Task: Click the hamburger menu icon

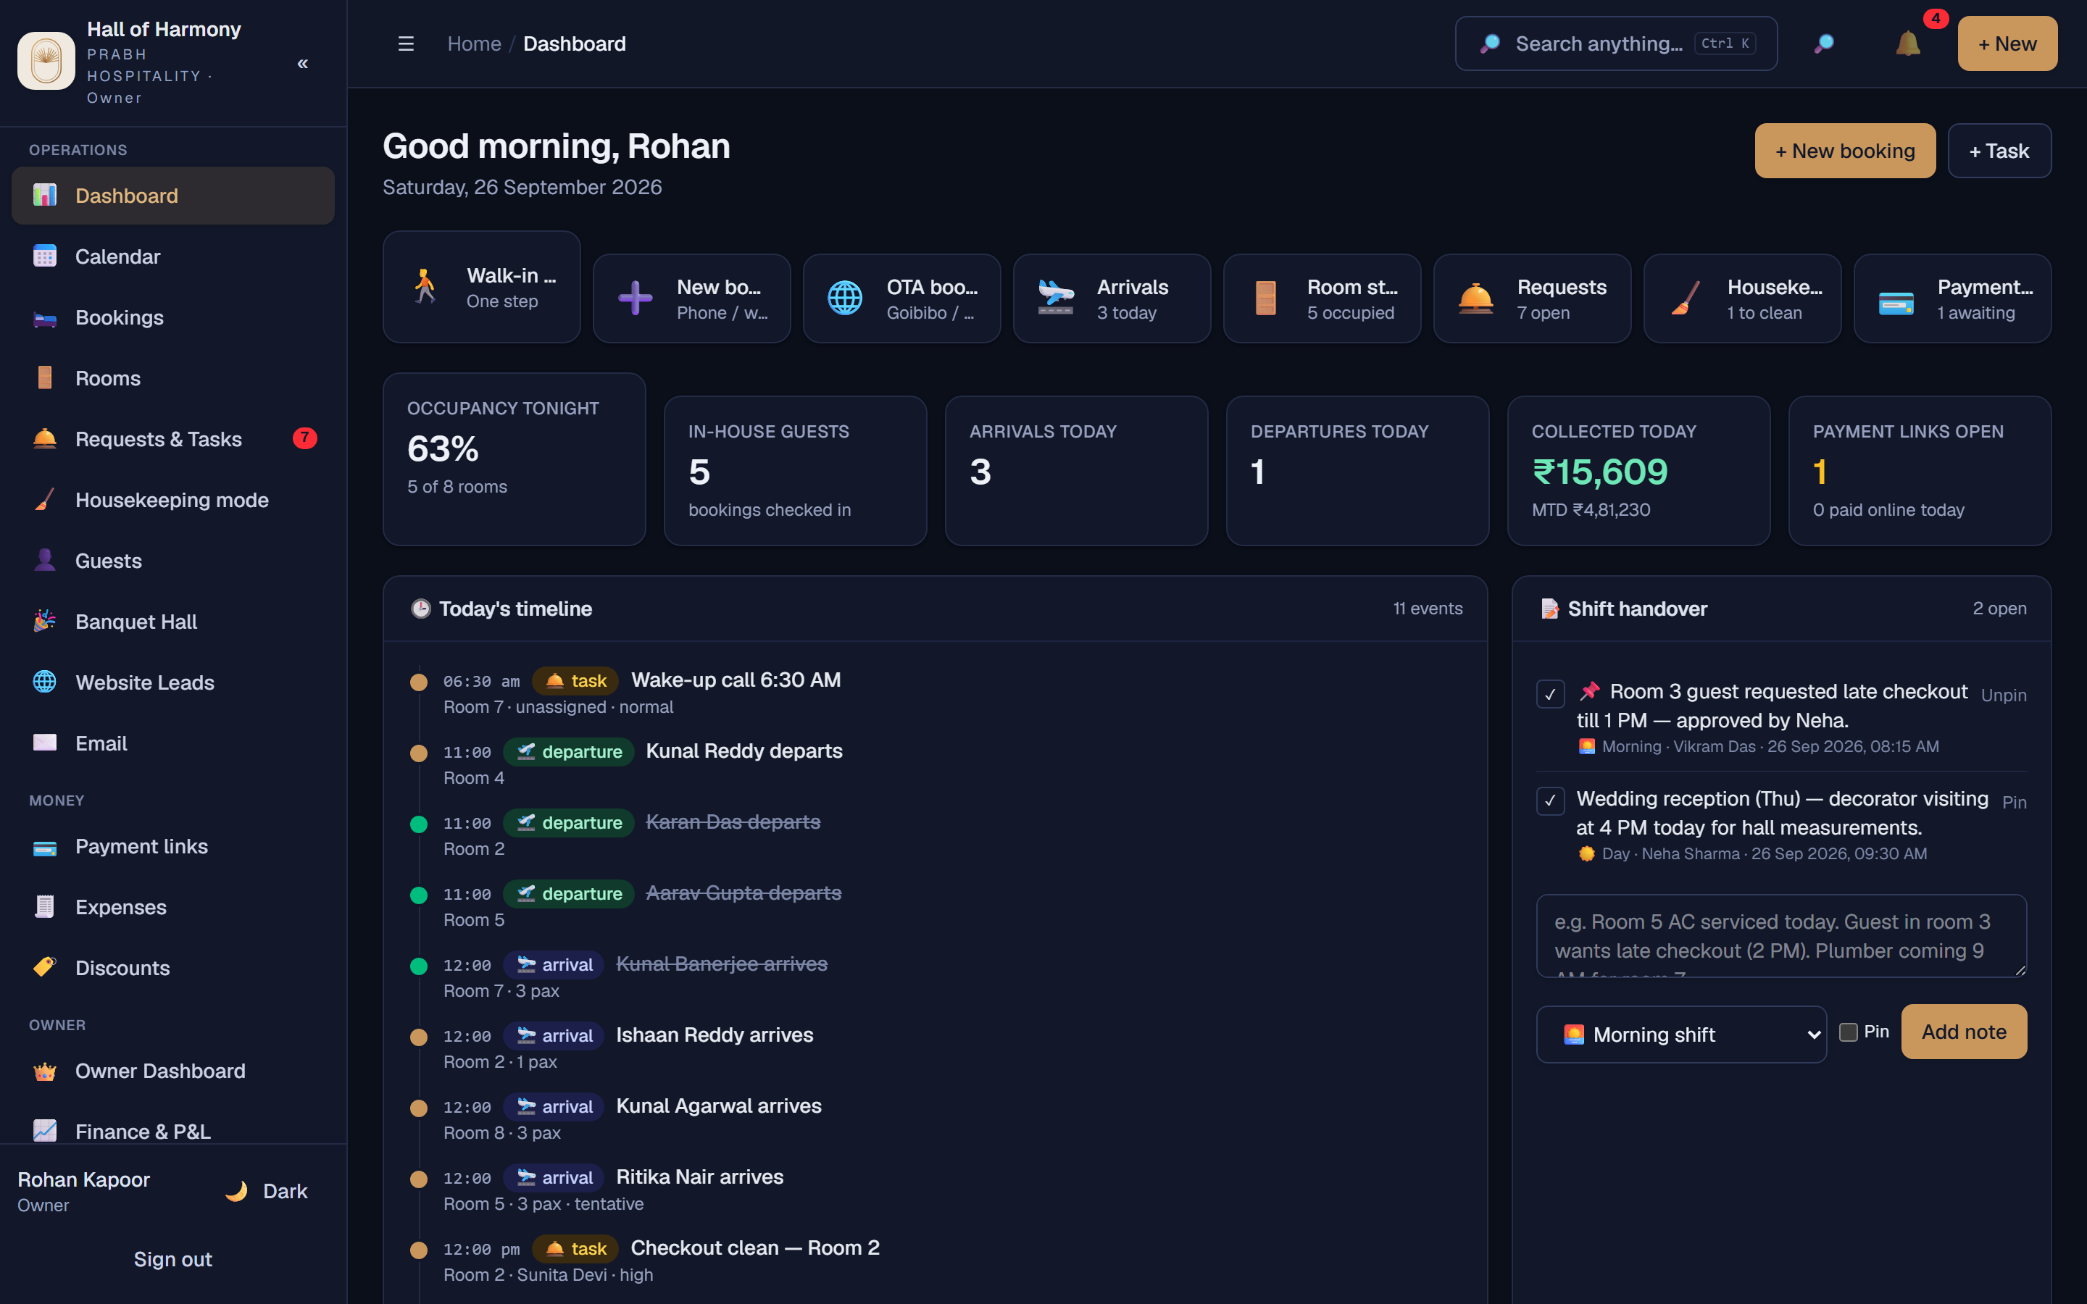Action: click(x=407, y=44)
